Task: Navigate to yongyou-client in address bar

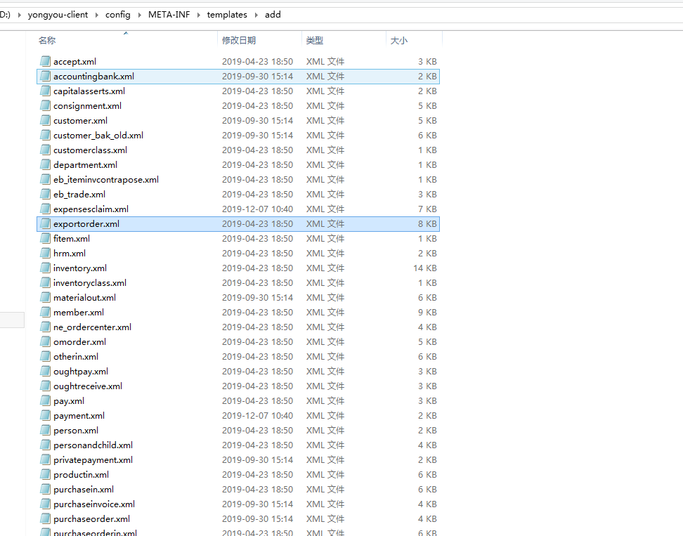Action: (58, 15)
